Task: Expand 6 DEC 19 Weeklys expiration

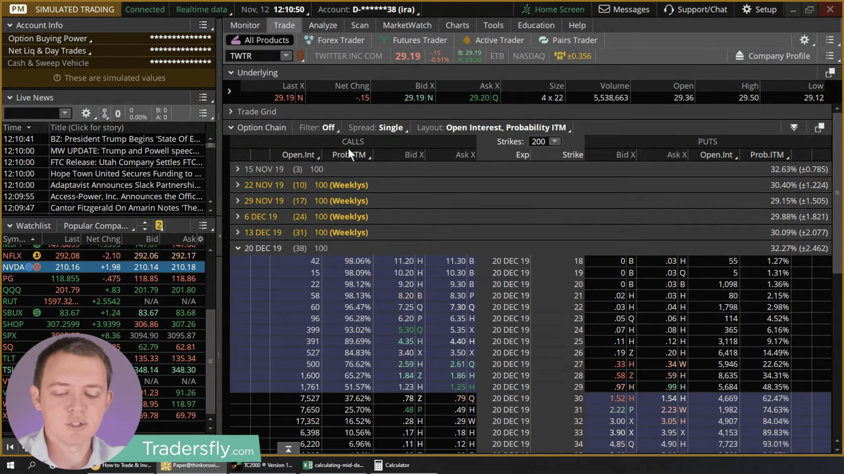Action: 238,216
